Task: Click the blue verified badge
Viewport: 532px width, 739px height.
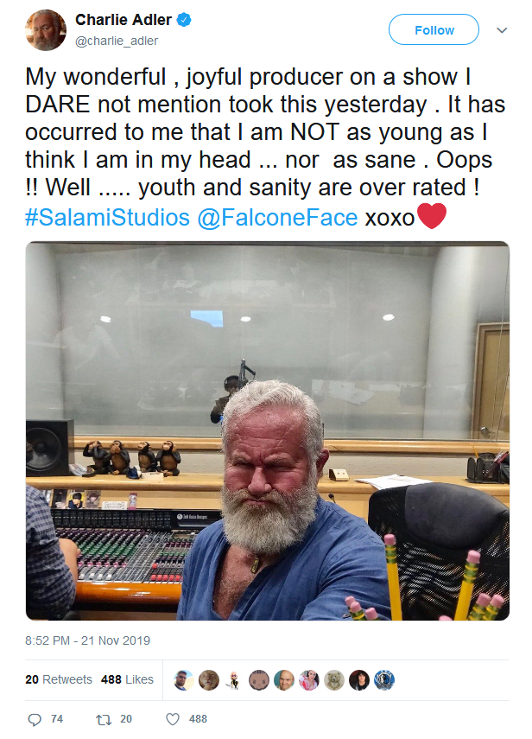Action: pyautogui.click(x=184, y=20)
